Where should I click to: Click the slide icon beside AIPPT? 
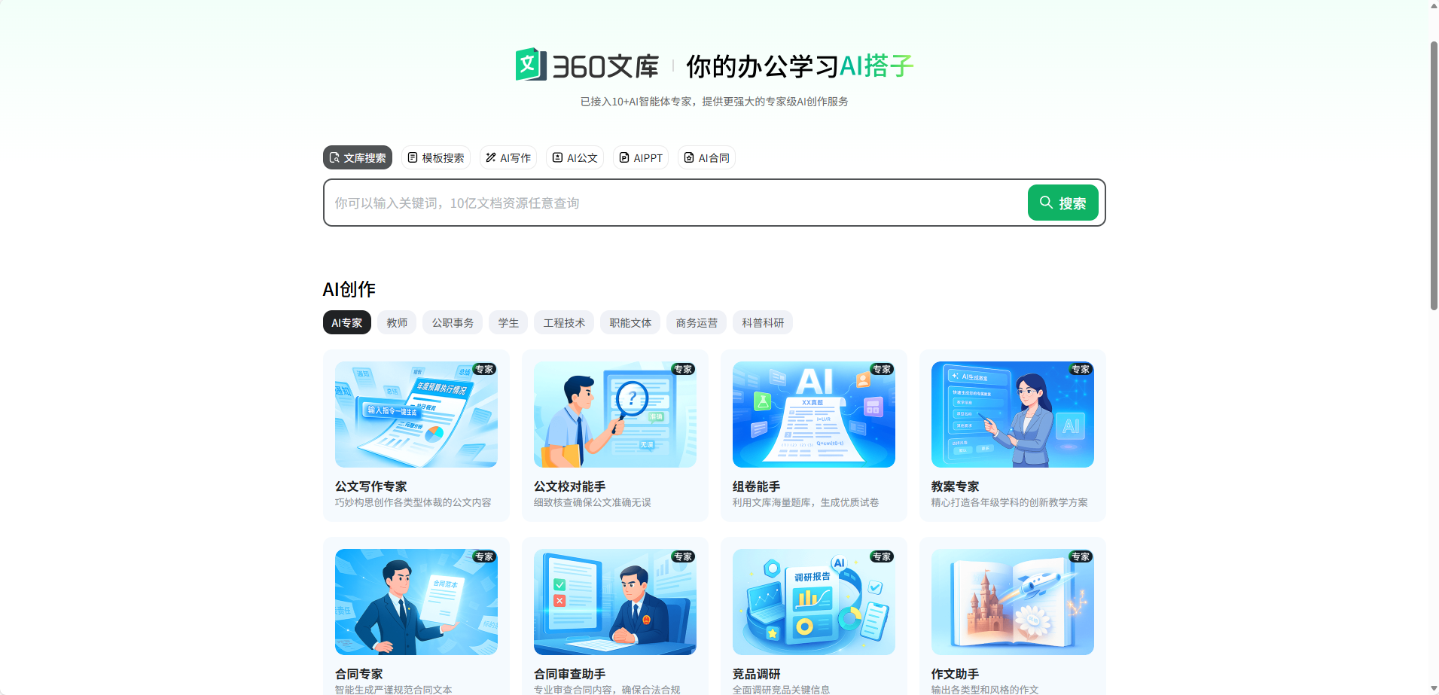(624, 157)
